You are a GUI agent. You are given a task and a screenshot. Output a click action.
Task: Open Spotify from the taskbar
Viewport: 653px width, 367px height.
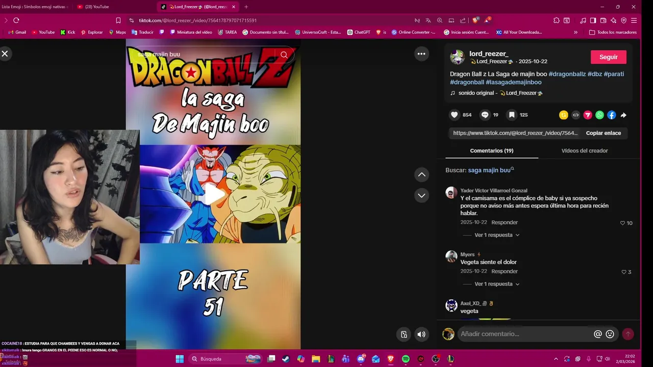[406, 359]
